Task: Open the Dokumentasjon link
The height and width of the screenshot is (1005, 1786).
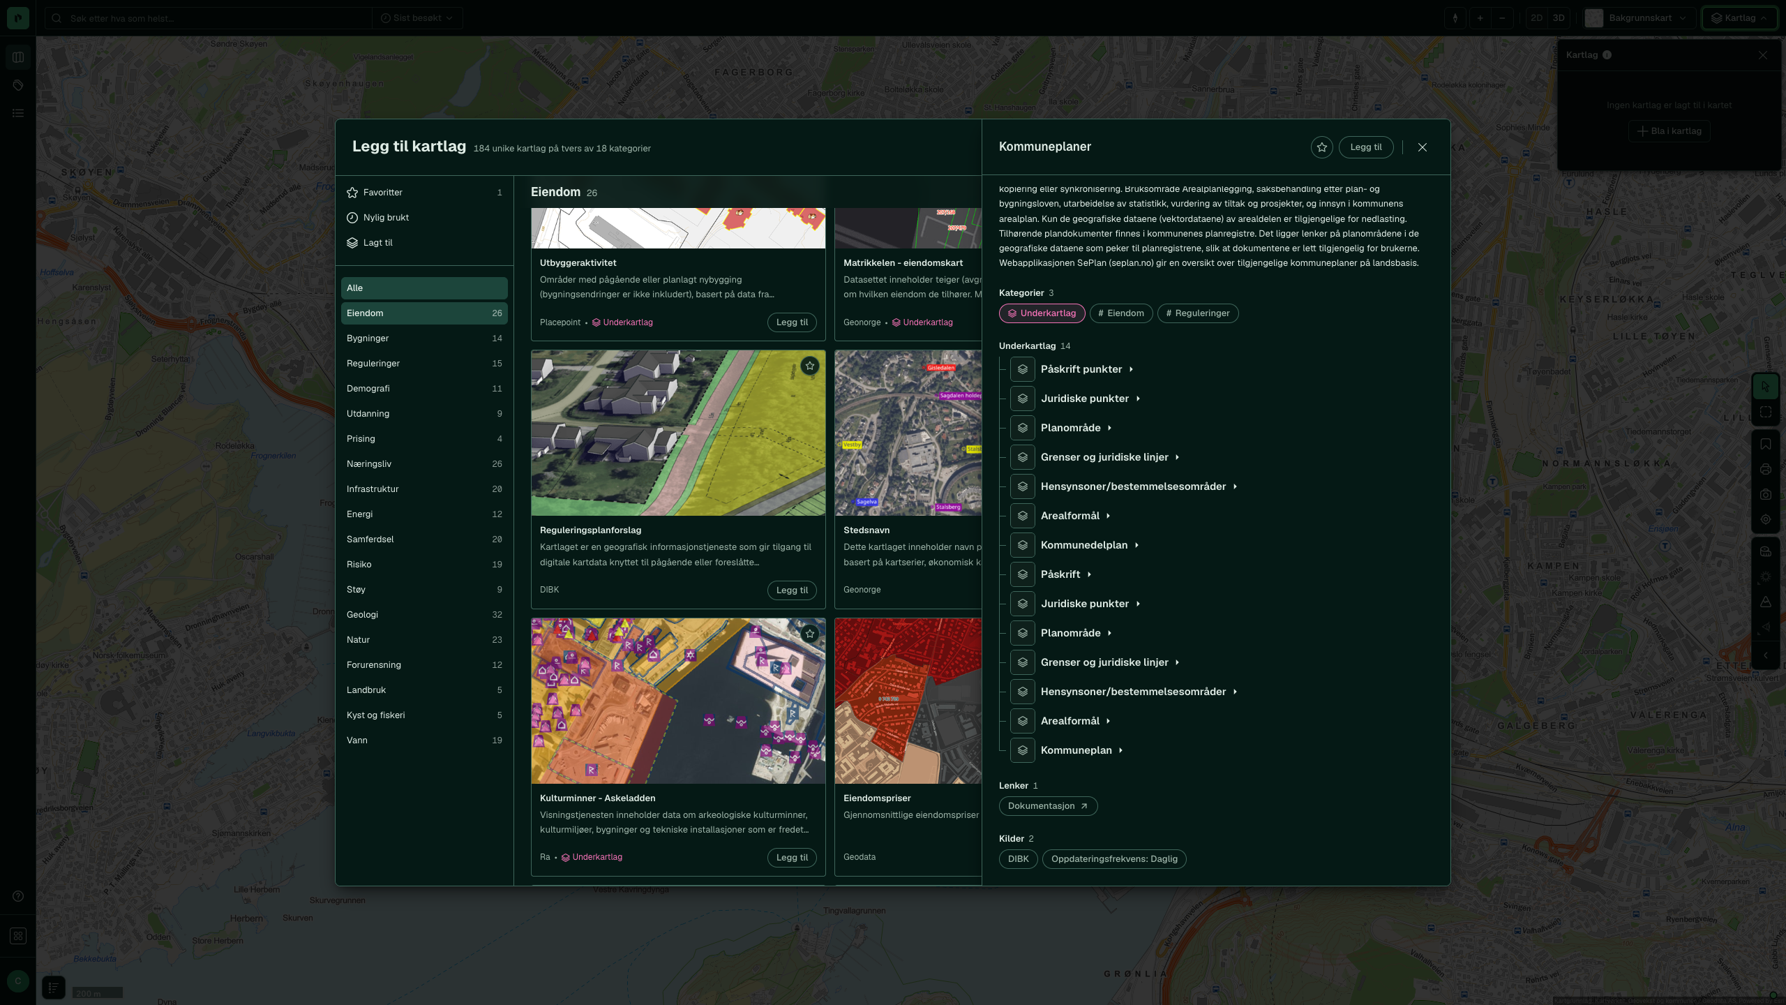Action: tap(1048, 806)
